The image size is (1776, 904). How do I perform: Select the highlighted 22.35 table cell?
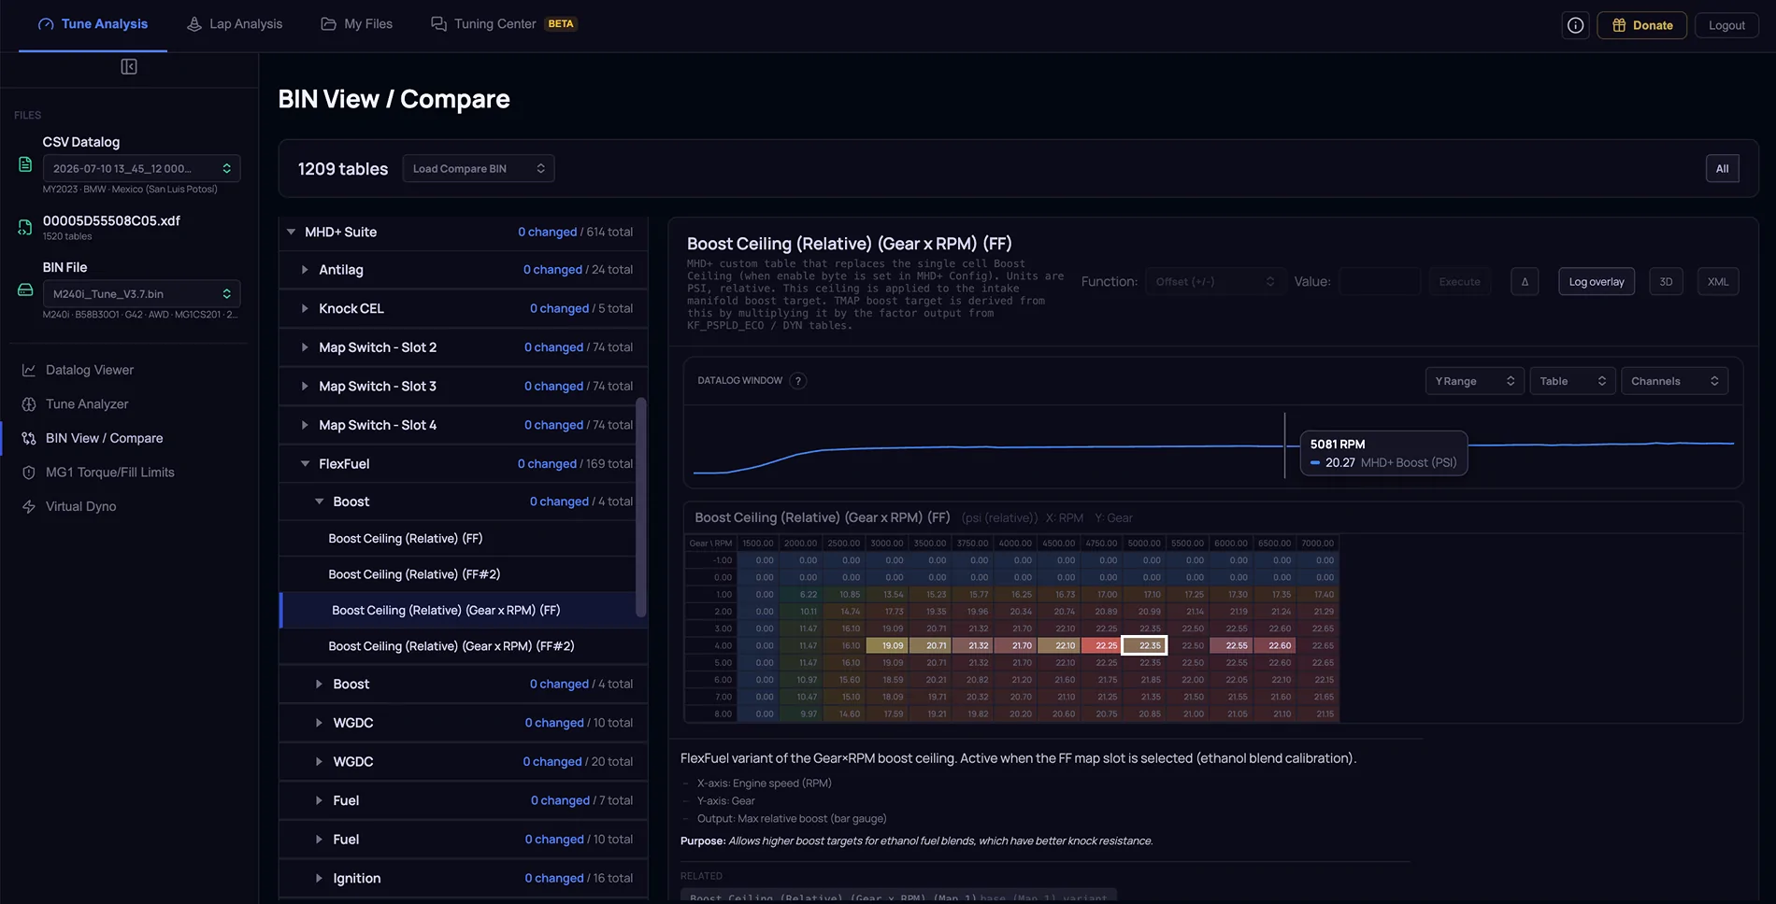point(1145,645)
